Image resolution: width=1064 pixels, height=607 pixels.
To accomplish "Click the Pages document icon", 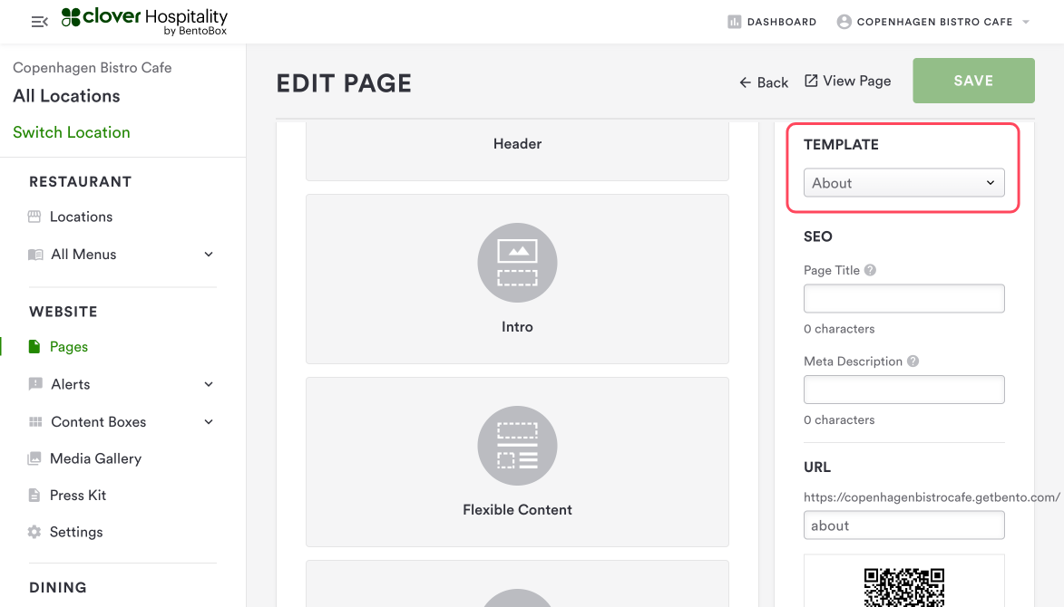I will (x=34, y=347).
